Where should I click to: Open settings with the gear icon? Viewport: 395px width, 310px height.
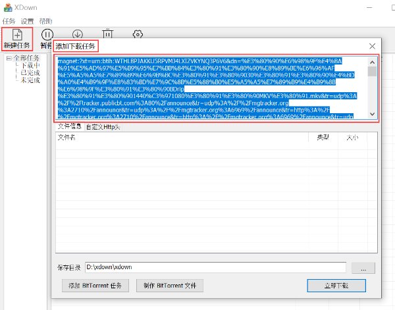(138, 35)
